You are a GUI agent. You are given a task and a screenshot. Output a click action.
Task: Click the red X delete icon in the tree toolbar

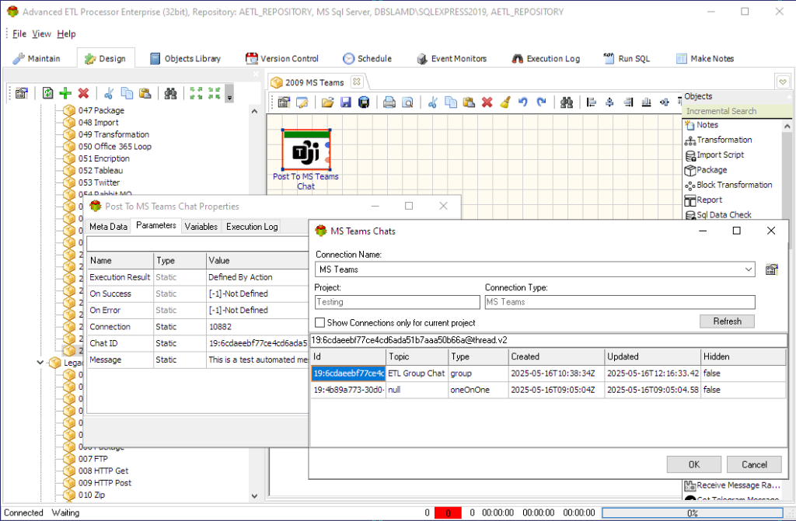point(83,93)
